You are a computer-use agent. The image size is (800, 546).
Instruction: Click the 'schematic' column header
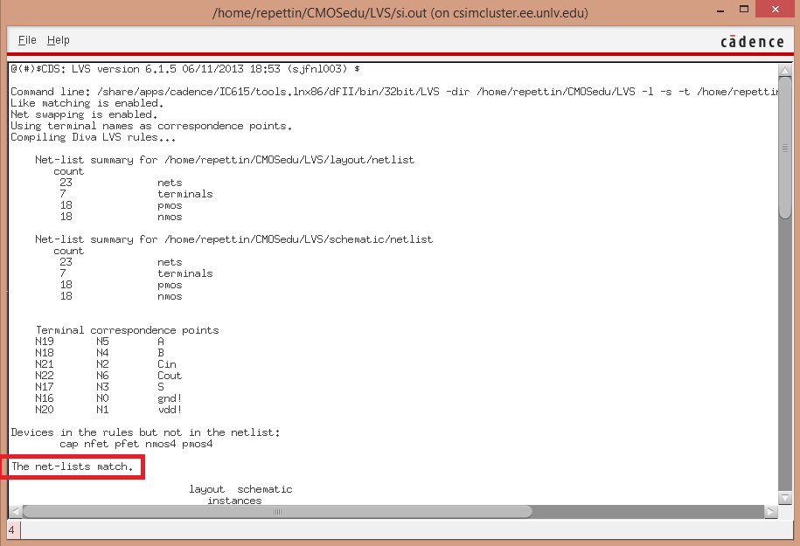pos(265,489)
